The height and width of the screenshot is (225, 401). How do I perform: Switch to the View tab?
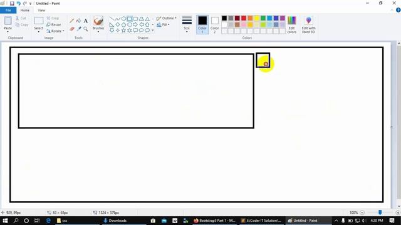(x=41, y=10)
